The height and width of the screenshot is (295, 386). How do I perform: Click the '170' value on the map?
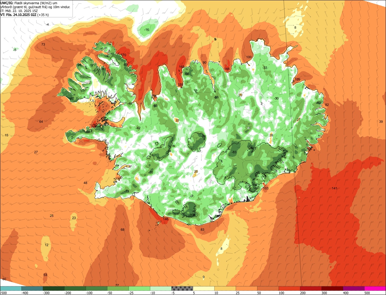pos(123,55)
